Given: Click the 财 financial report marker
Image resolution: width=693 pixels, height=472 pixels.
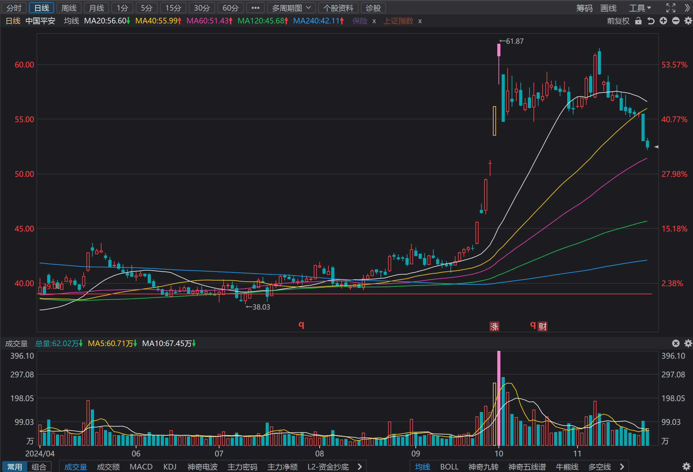Looking at the screenshot, I should tap(543, 326).
